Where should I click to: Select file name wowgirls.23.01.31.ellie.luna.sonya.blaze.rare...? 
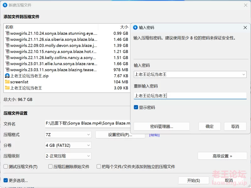(54, 64)
